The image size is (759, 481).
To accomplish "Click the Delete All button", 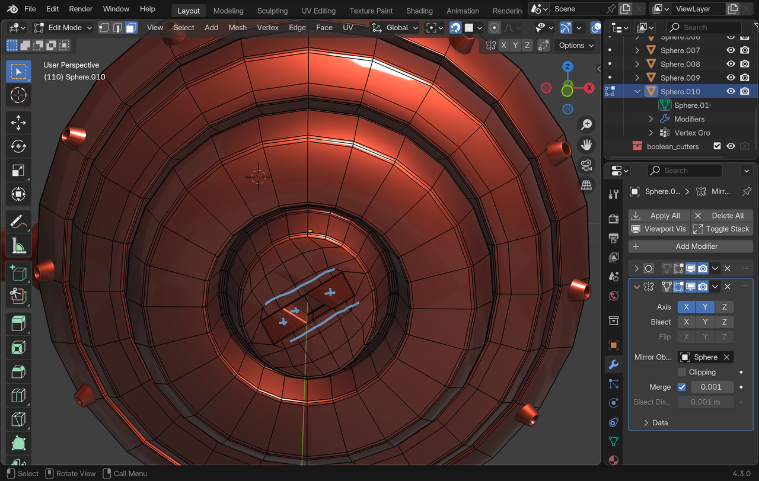I will (x=722, y=216).
